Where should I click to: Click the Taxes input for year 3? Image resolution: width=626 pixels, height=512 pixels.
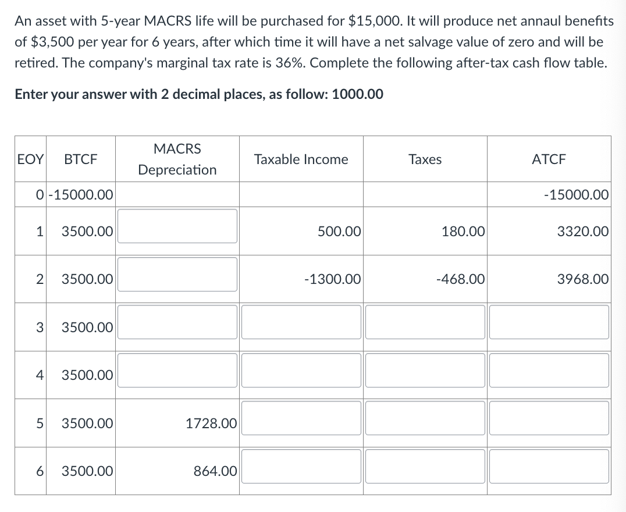click(425, 322)
